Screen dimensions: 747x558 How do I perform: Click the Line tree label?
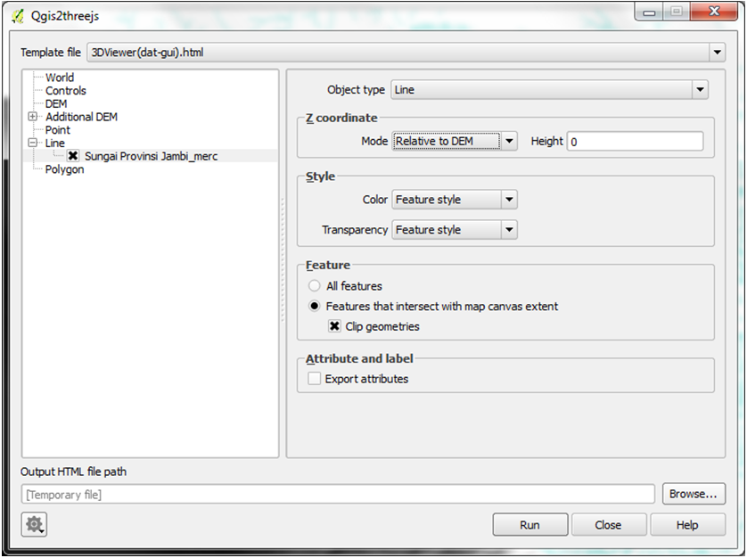(x=54, y=143)
